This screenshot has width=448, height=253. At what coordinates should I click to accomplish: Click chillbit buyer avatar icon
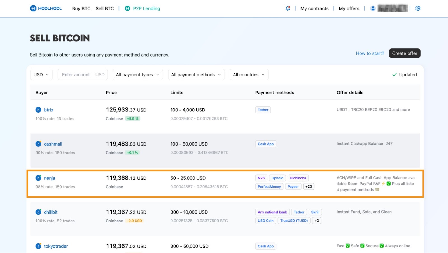[x=38, y=212]
